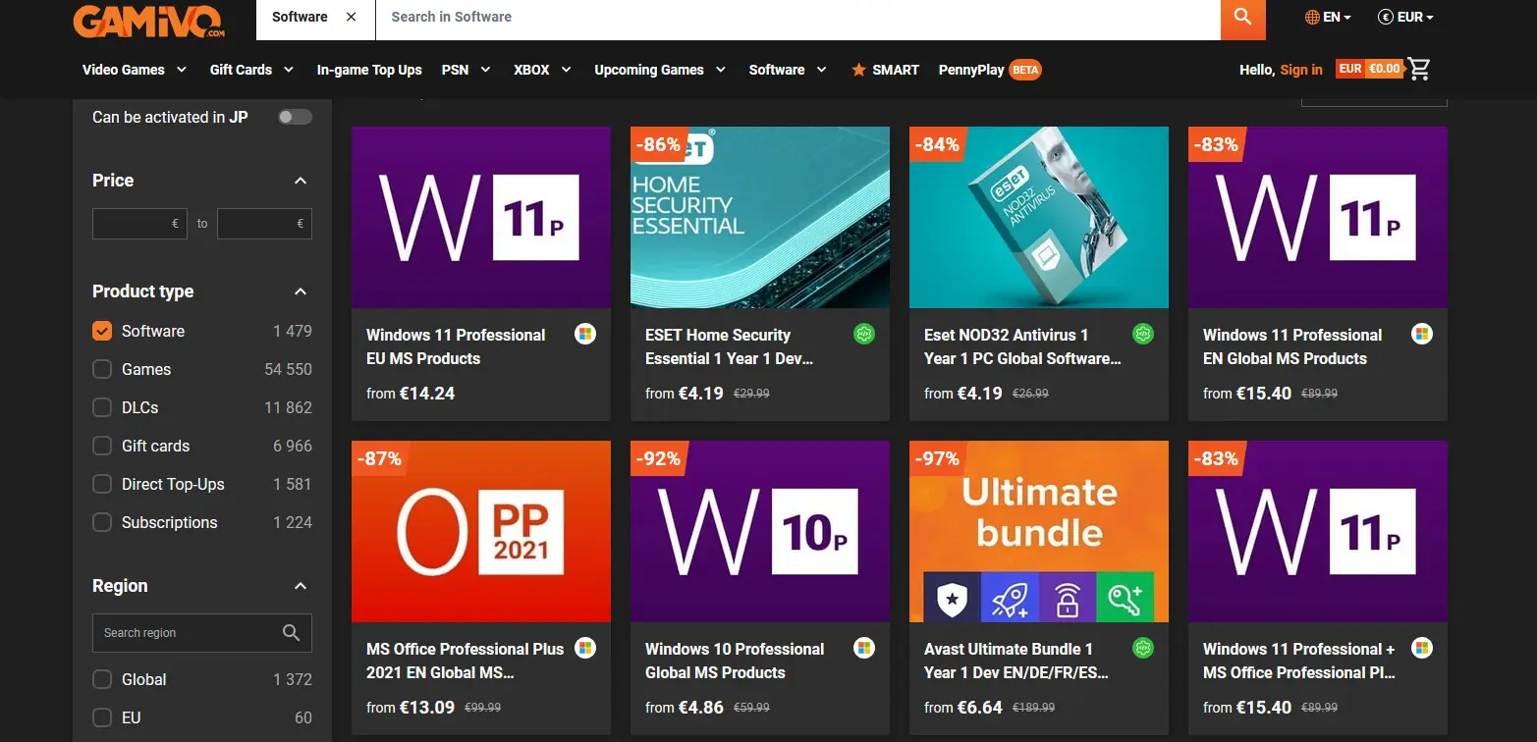Click the Sign in link
Viewport: 1537px width, 742px height.
coord(1301,70)
